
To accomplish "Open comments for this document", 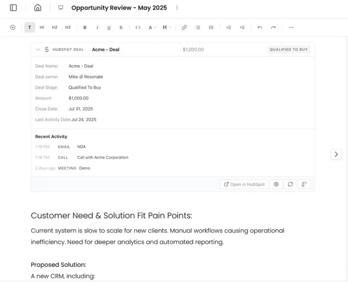I will point(60,8).
